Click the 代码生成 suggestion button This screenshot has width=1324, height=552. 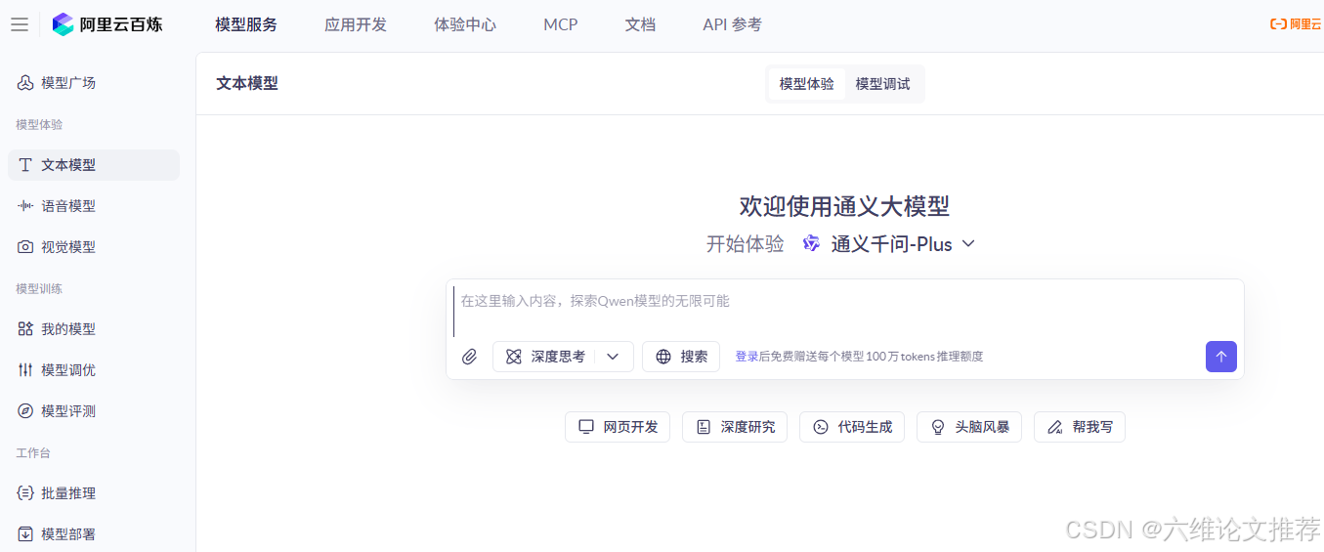point(852,427)
